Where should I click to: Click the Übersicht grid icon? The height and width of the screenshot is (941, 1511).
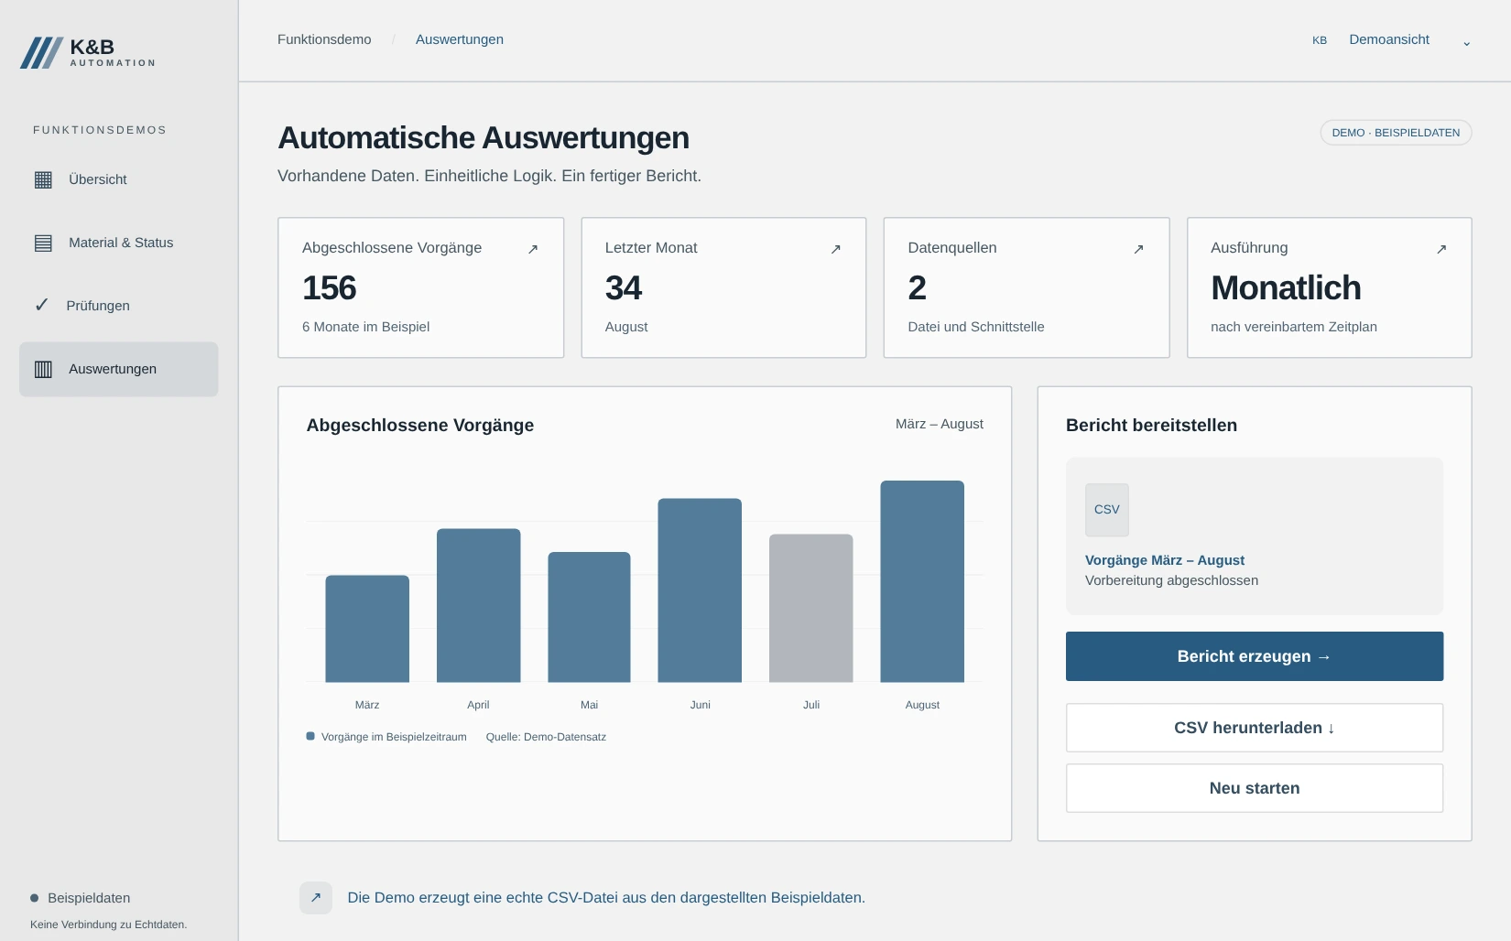tap(43, 179)
